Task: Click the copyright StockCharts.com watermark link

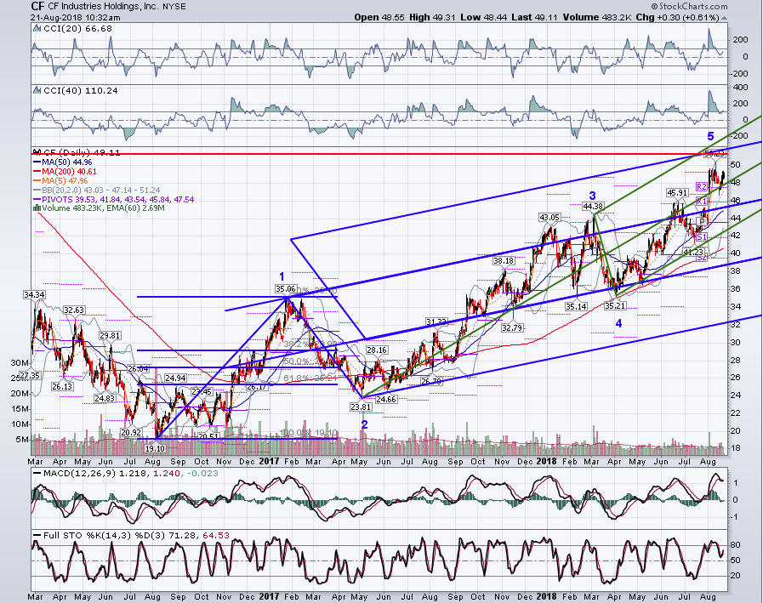Action: [689, 6]
